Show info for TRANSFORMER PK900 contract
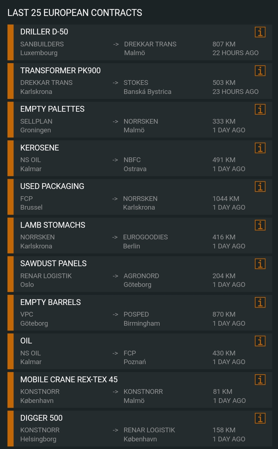Image resolution: width=278 pixels, height=449 pixels. coord(260,71)
